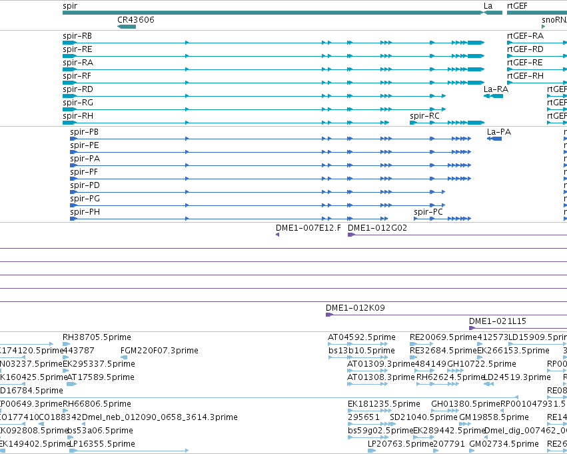This screenshot has height=454, width=567.
Task: Select La-PA protein label
Action: (x=498, y=133)
